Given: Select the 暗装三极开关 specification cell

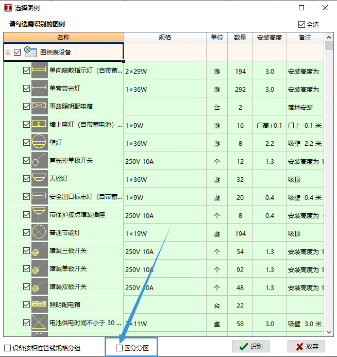Looking at the screenshot, I should pos(165,251).
